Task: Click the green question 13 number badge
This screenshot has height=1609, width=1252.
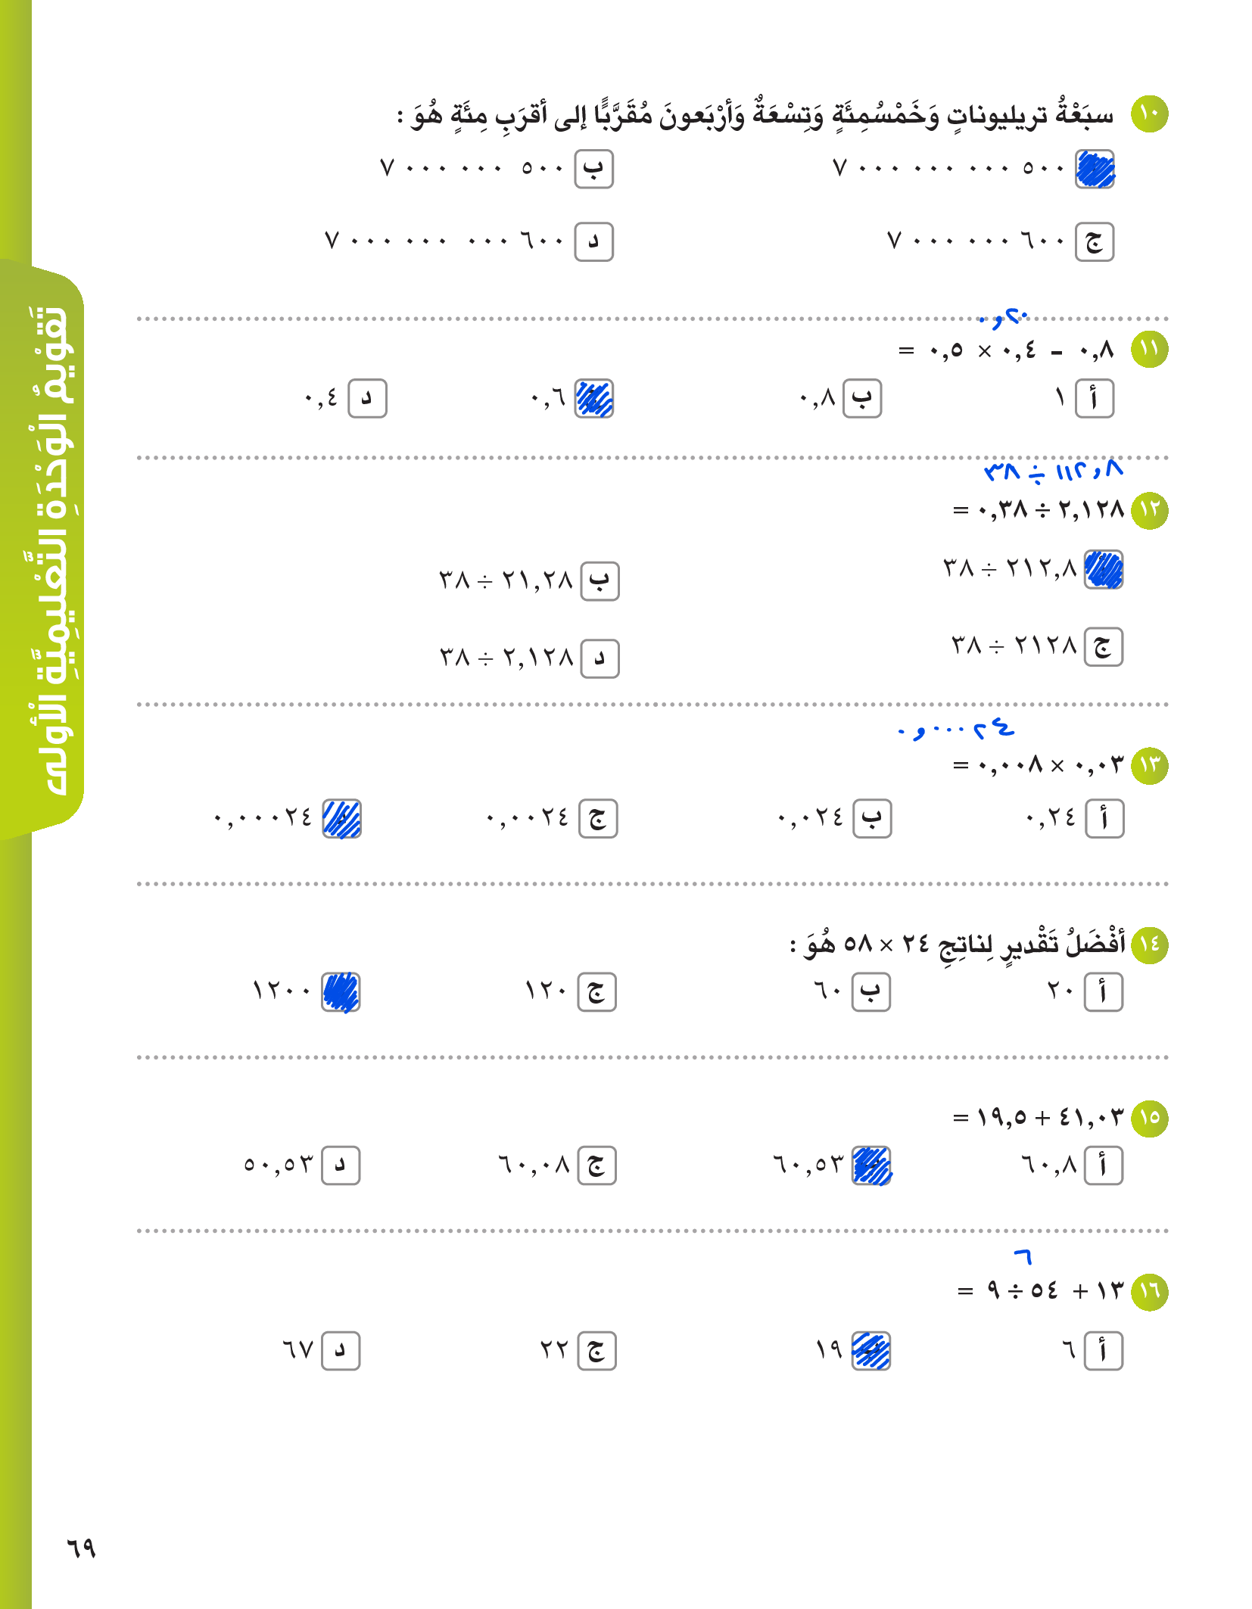Action: pyautogui.click(x=1149, y=766)
